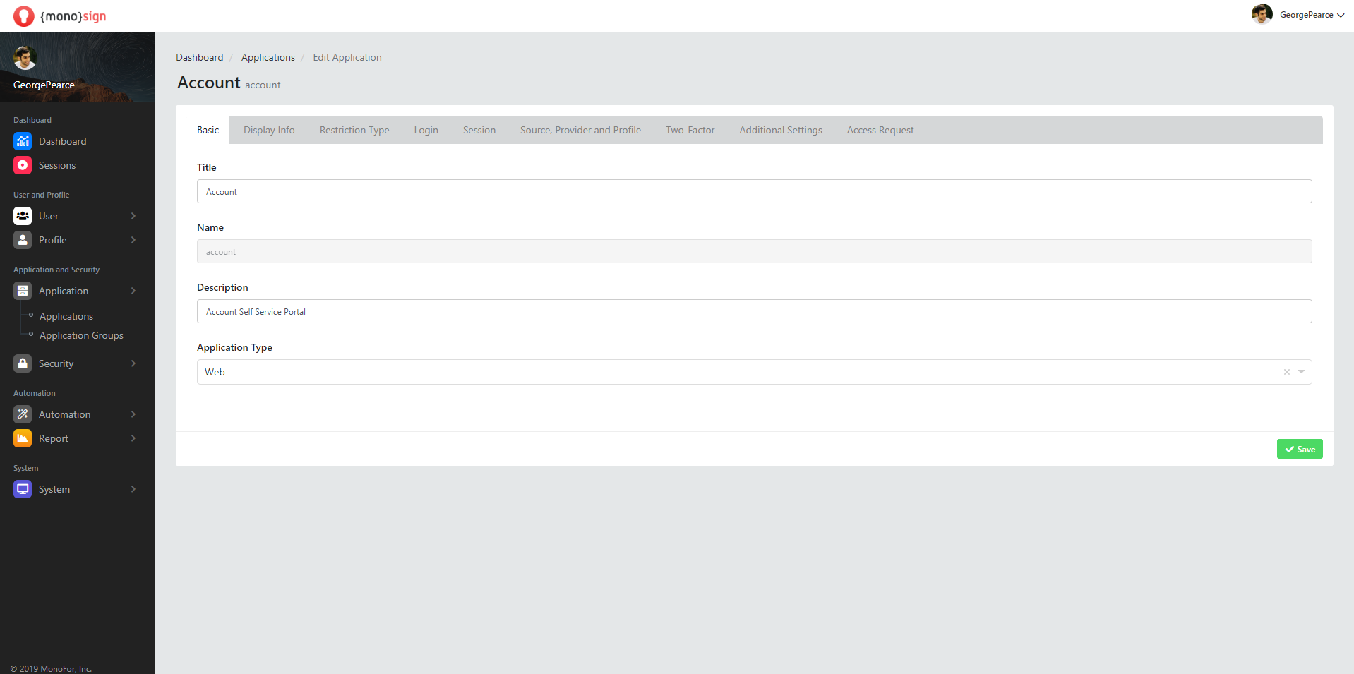Click the GeorgePearce avatar in top bar
This screenshot has width=1354, height=674.
pyautogui.click(x=1262, y=14)
